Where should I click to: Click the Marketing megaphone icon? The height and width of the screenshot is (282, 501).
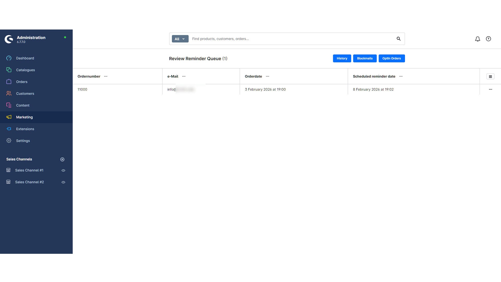(x=9, y=117)
